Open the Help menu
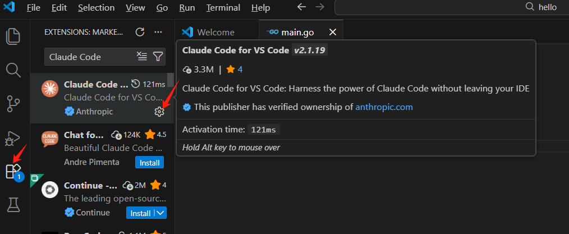Image resolution: width=569 pixels, height=234 pixels. [260, 8]
